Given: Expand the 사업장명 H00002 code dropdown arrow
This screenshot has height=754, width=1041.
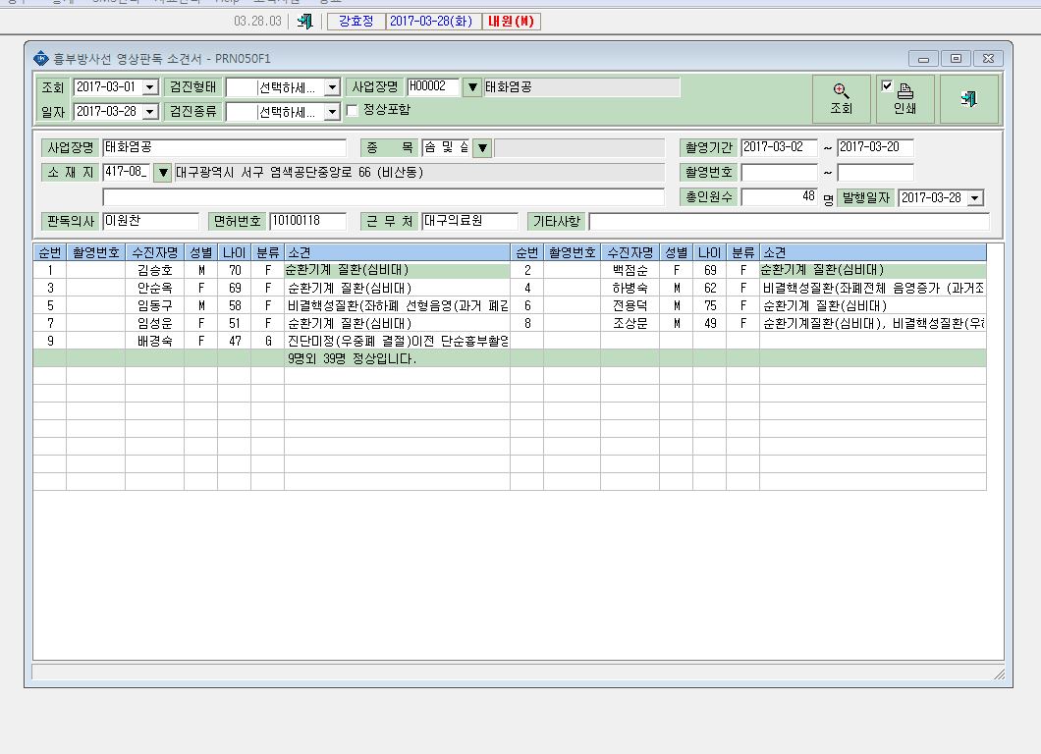Looking at the screenshot, I should click(x=472, y=87).
